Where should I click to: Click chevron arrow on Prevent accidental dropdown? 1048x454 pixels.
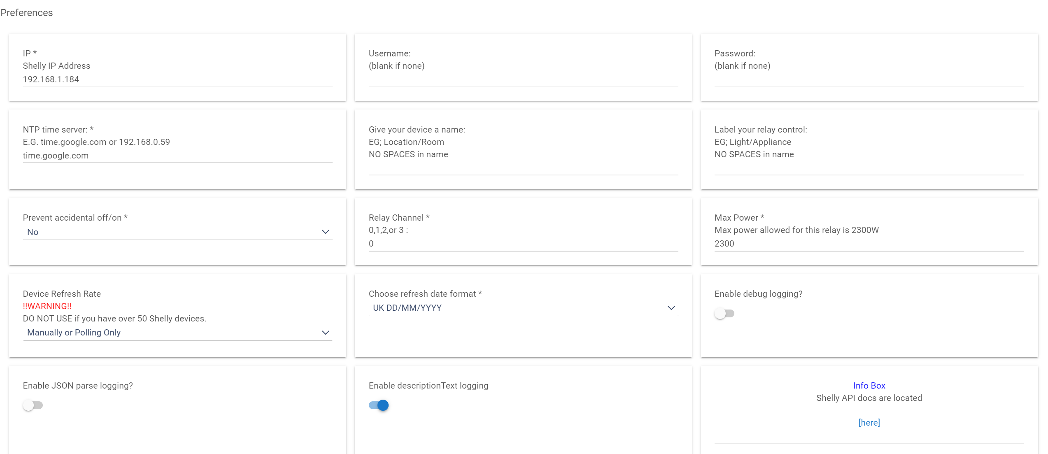pyautogui.click(x=326, y=232)
